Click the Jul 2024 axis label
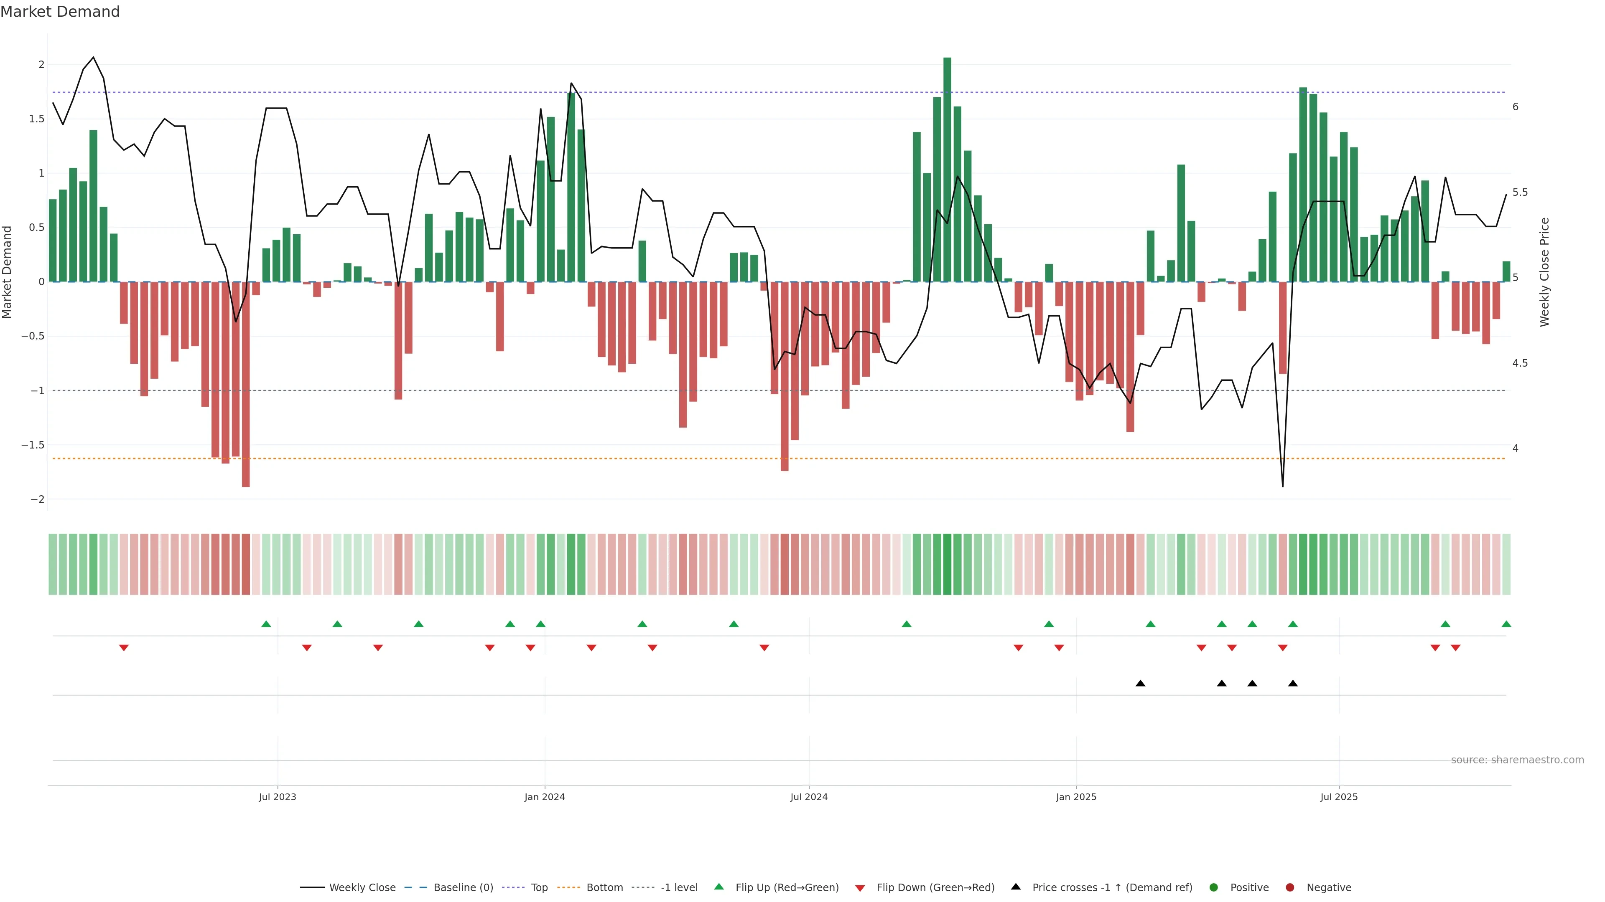The width and height of the screenshot is (1605, 902). click(x=809, y=798)
